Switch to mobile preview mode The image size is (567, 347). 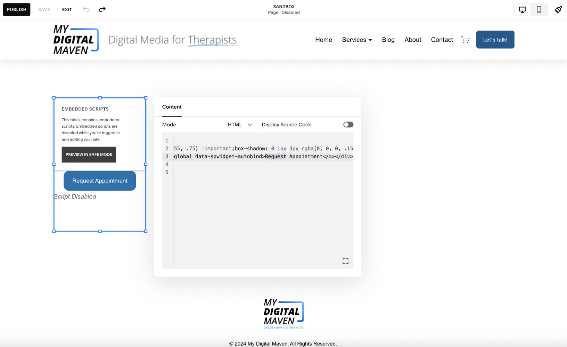pyautogui.click(x=539, y=9)
